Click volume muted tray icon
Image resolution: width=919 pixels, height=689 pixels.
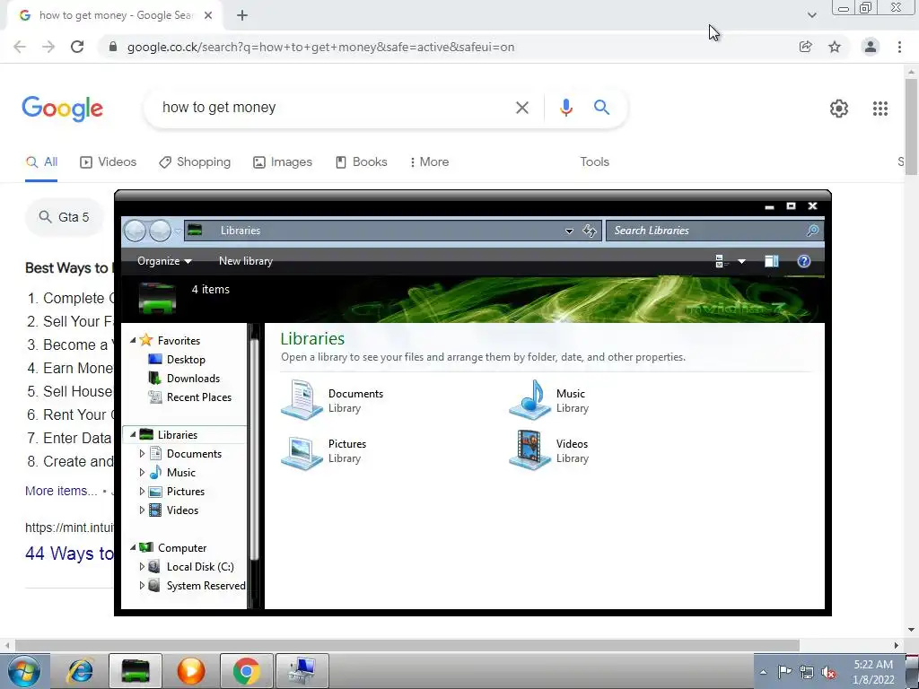pyautogui.click(x=828, y=673)
